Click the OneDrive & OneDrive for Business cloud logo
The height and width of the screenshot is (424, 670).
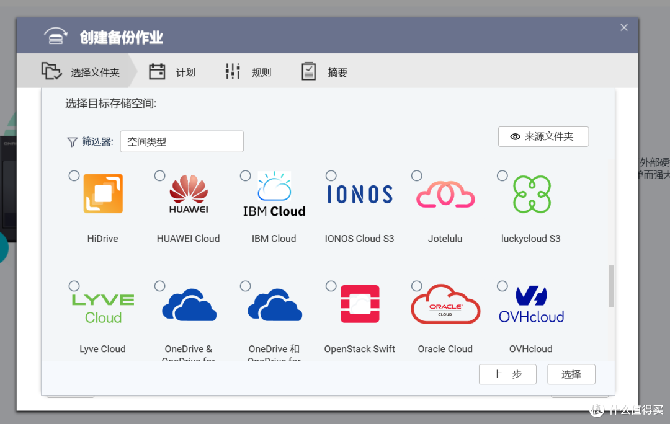[x=189, y=305]
